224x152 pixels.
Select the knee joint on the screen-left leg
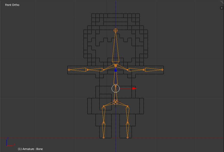coord(104,123)
